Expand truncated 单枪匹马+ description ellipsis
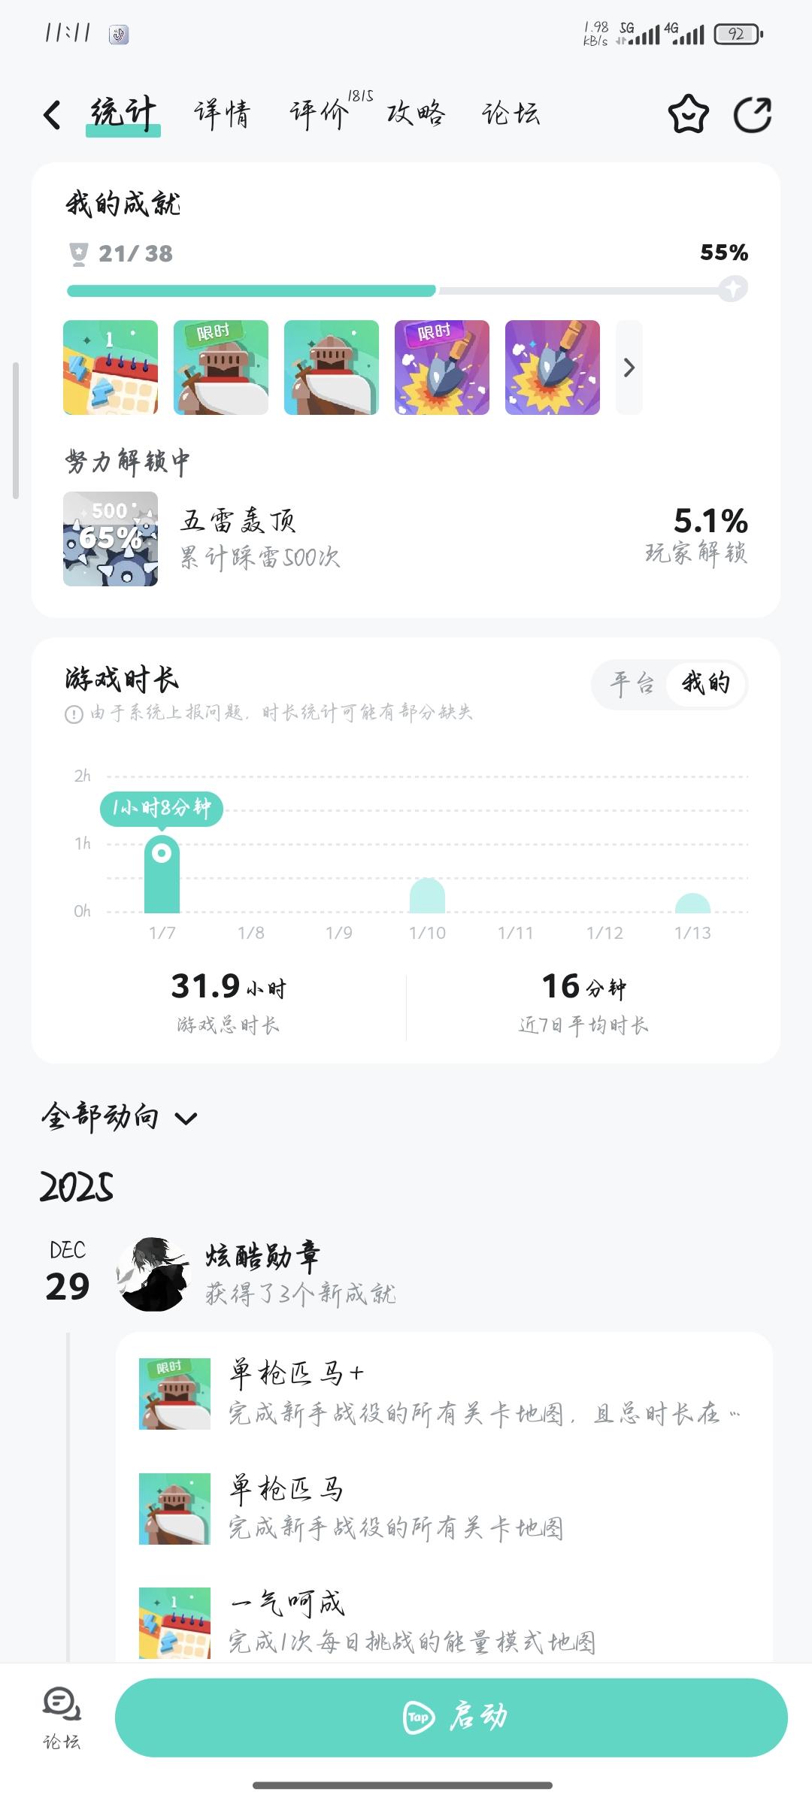Image resolution: width=812 pixels, height=1804 pixels. [x=734, y=1415]
